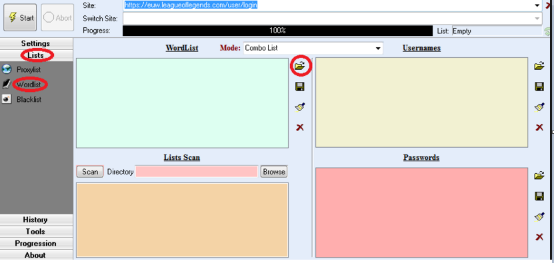Click the 100% progress bar

277,31
